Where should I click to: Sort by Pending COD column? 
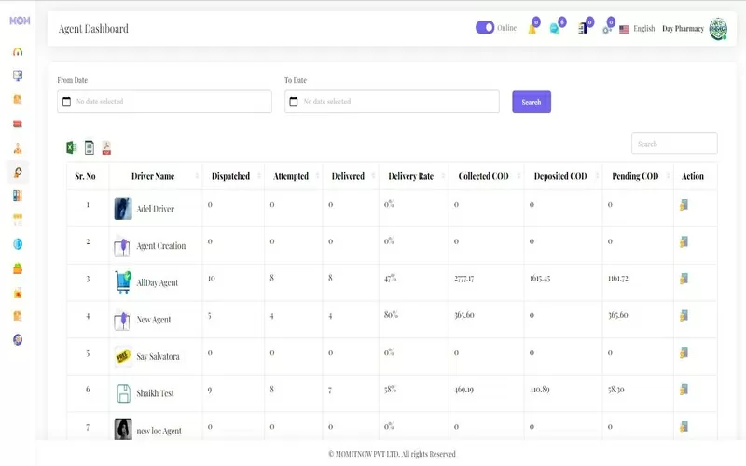638,176
